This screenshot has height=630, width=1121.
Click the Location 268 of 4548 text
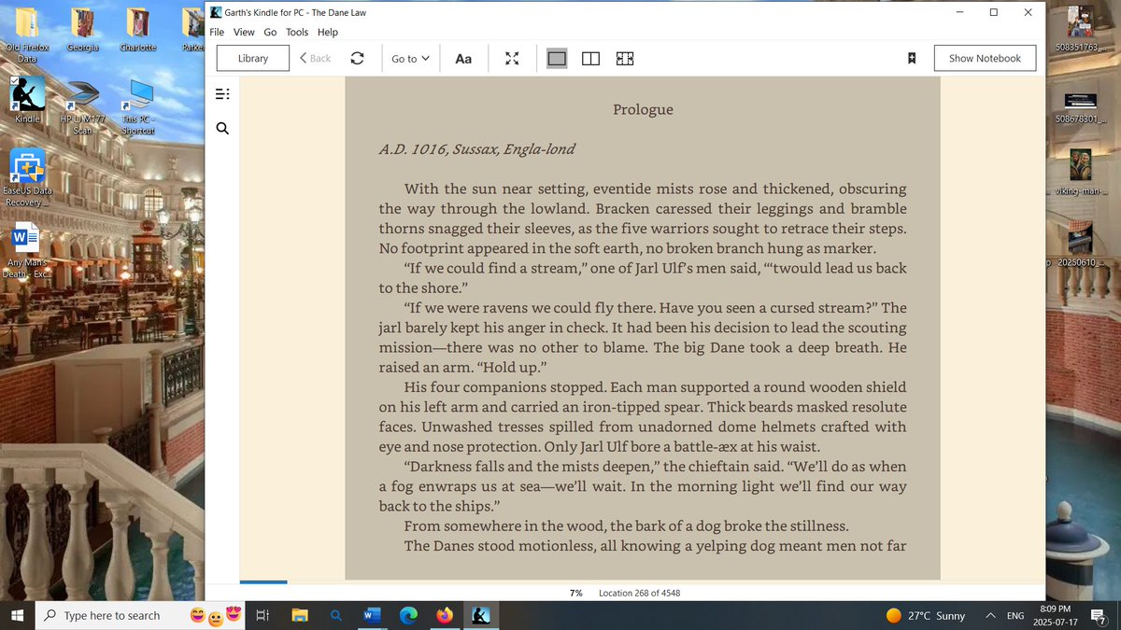pyautogui.click(x=640, y=593)
